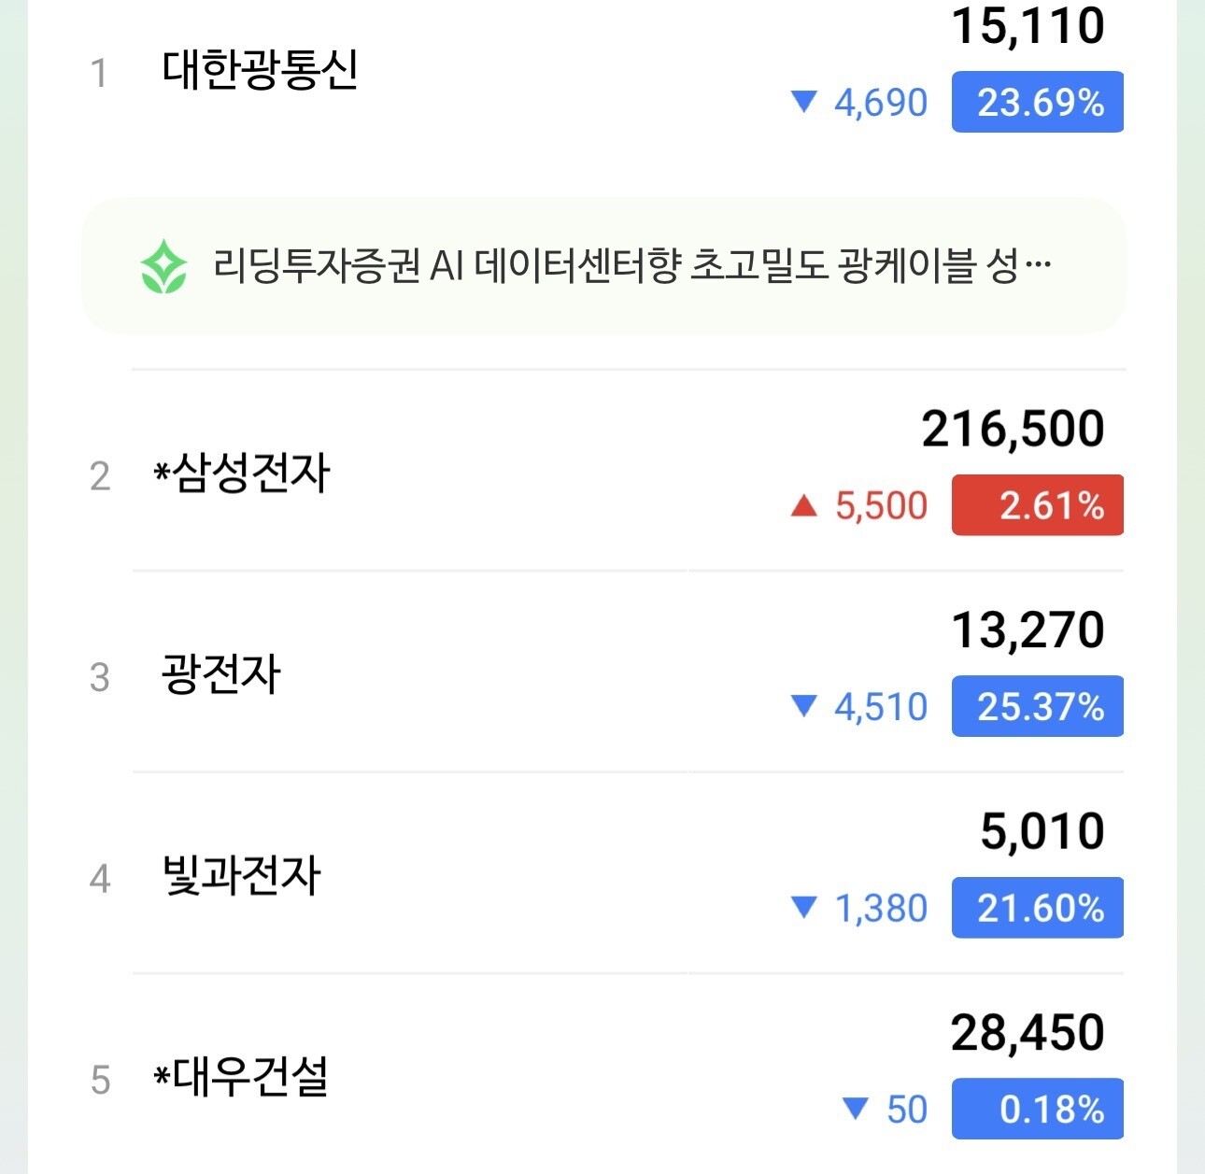Tap the 15,110 price of 대한광통신

point(1028,26)
